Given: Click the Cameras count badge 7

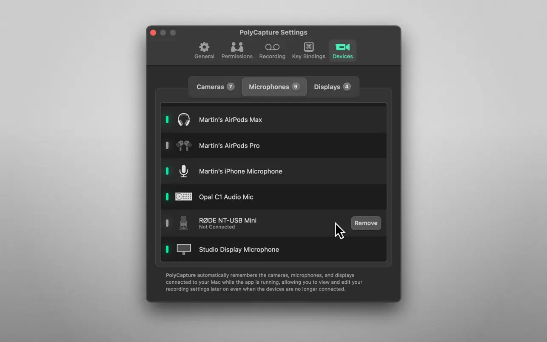Looking at the screenshot, I should [231, 87].
